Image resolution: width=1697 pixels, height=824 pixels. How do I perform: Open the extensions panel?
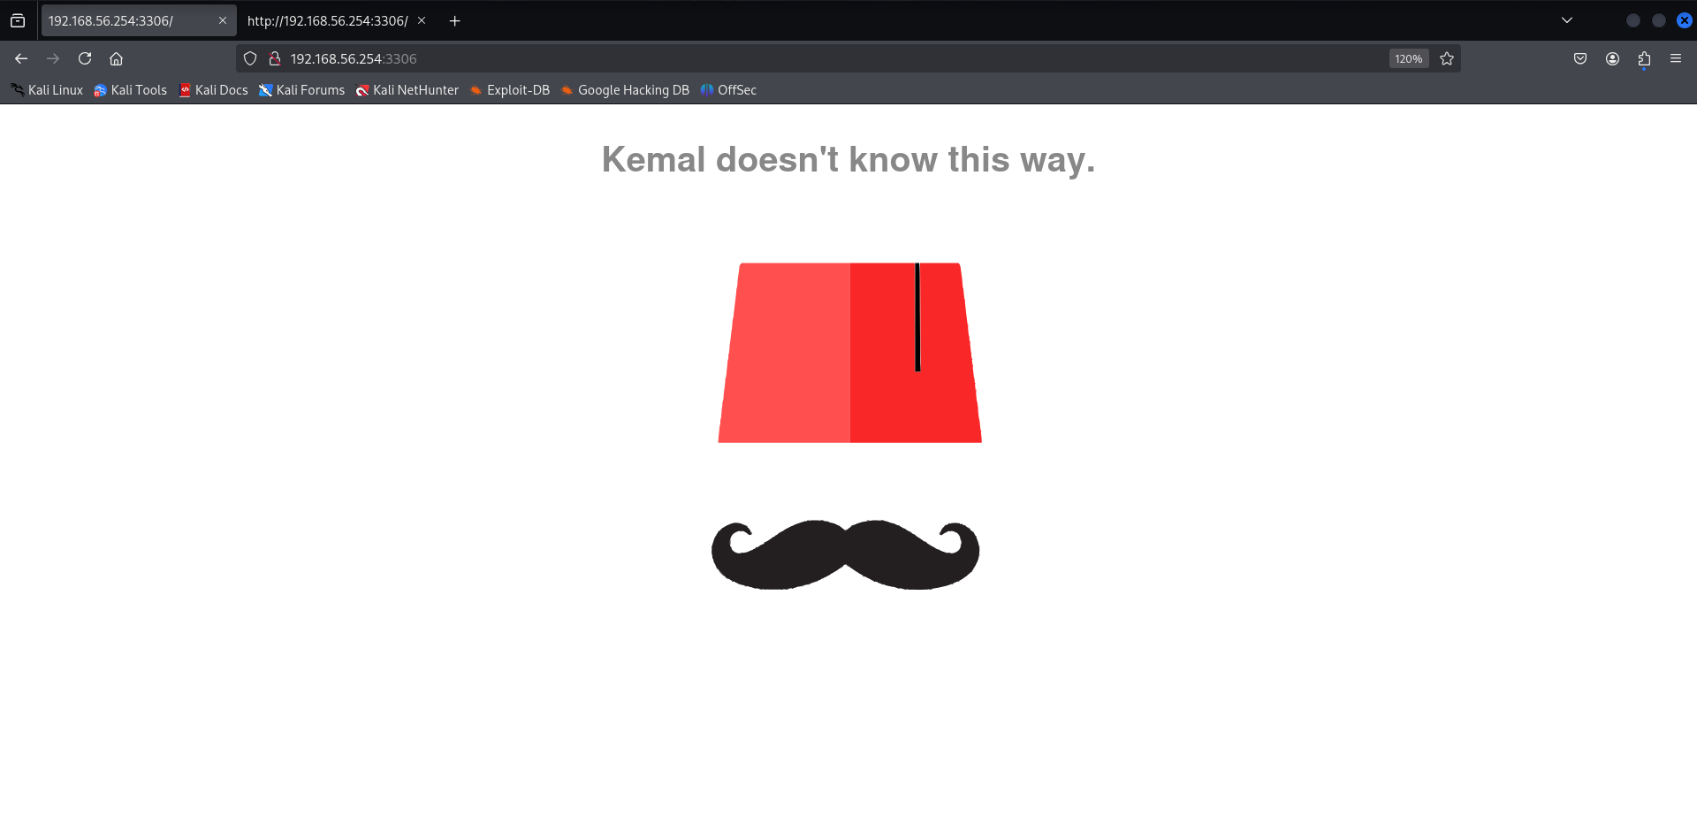[x=1644, y=58]
